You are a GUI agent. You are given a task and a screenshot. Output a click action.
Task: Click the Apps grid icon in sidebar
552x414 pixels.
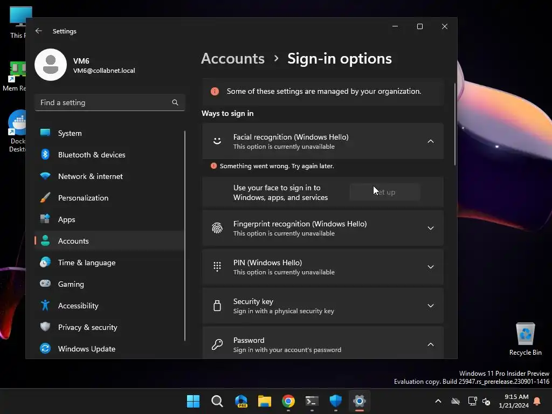(x=45, y=219)
